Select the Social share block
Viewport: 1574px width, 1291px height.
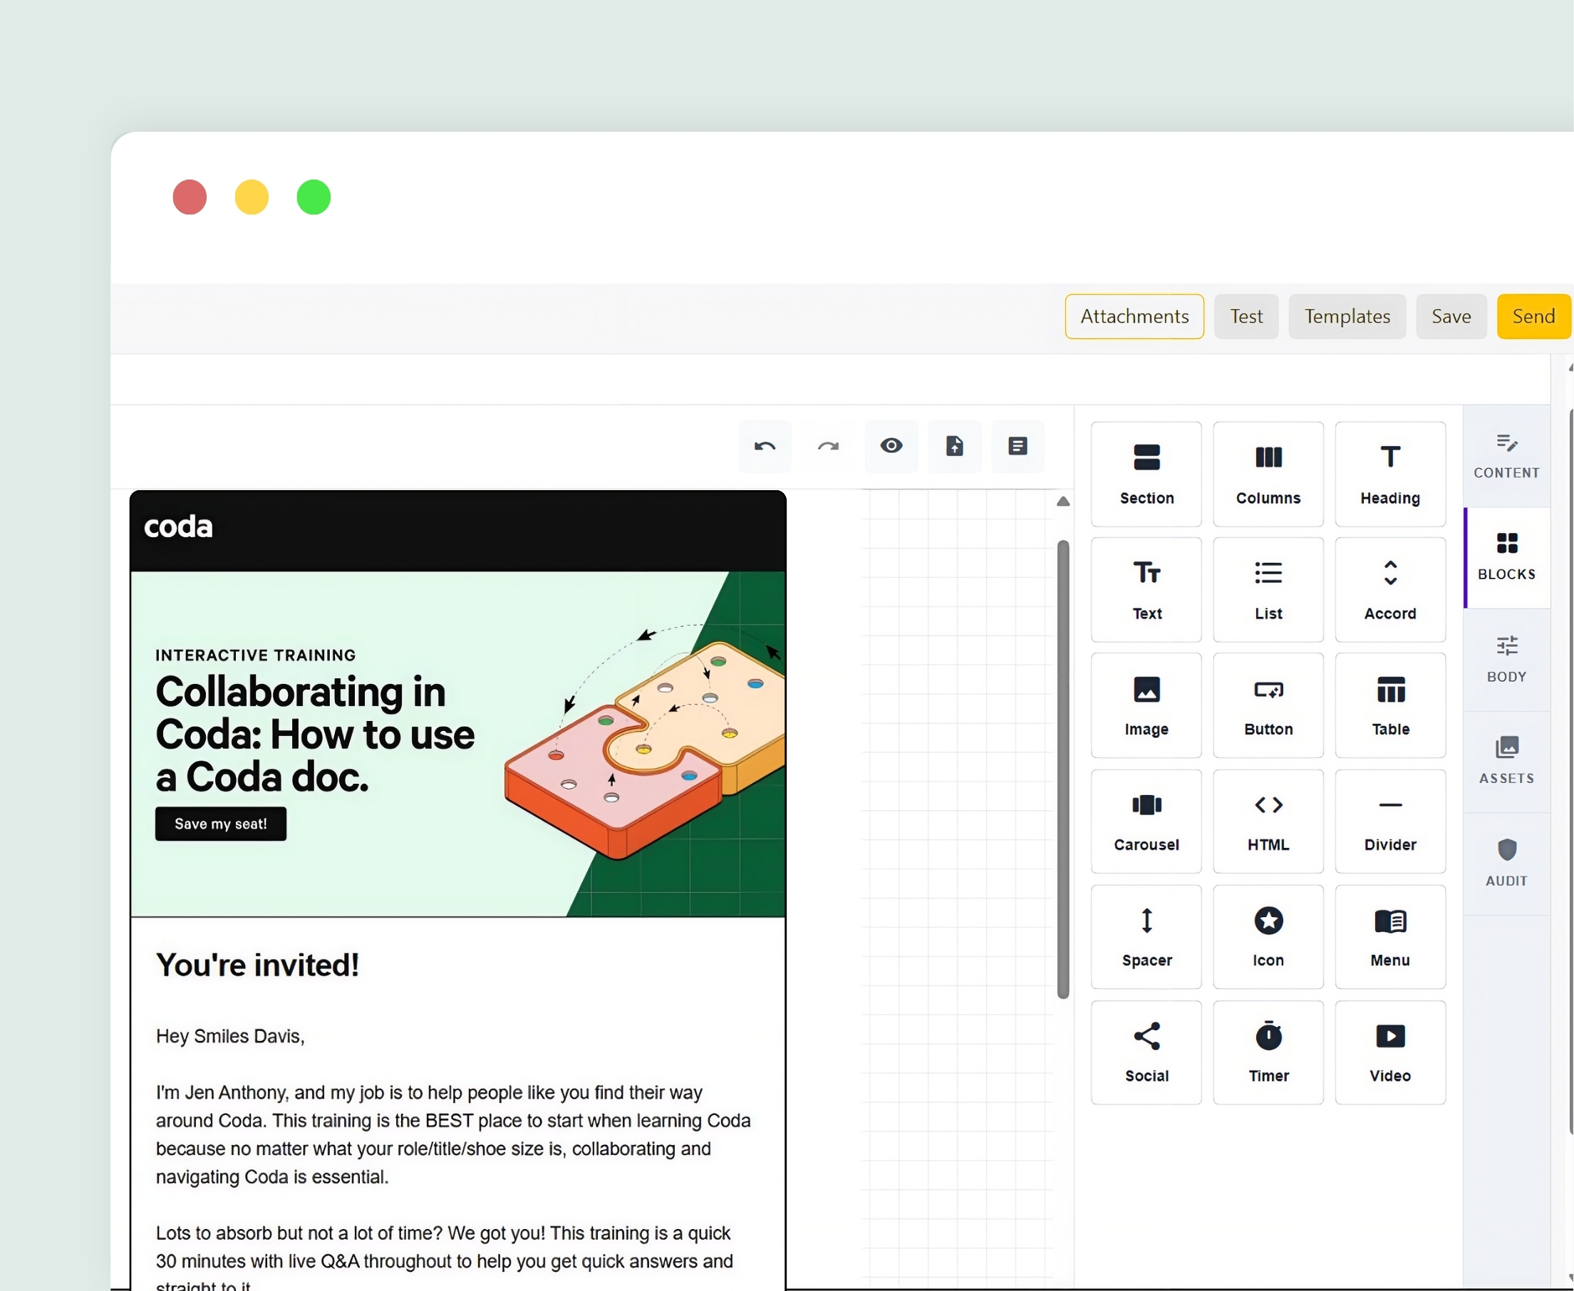point(1146,1052)
